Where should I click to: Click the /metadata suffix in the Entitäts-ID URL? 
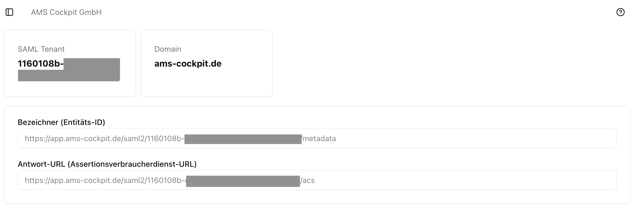319,138
